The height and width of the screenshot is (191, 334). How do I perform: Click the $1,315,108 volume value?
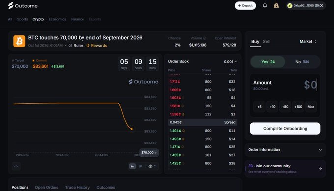197,45
